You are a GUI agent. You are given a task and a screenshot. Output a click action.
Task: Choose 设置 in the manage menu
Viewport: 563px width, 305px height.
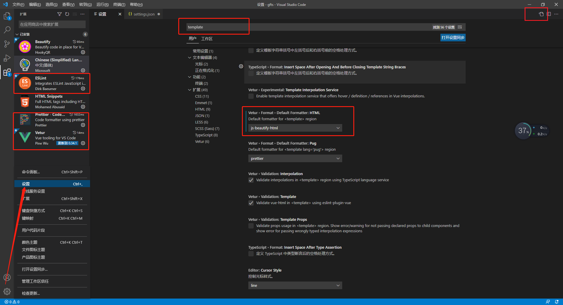[x=52, y=184]
